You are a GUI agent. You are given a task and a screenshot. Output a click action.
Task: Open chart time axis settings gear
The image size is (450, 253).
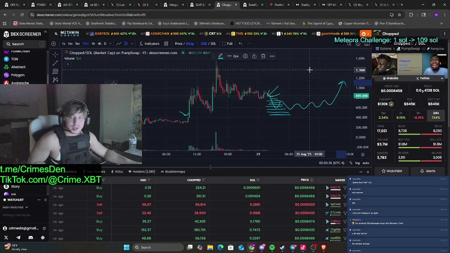point(363,154)
